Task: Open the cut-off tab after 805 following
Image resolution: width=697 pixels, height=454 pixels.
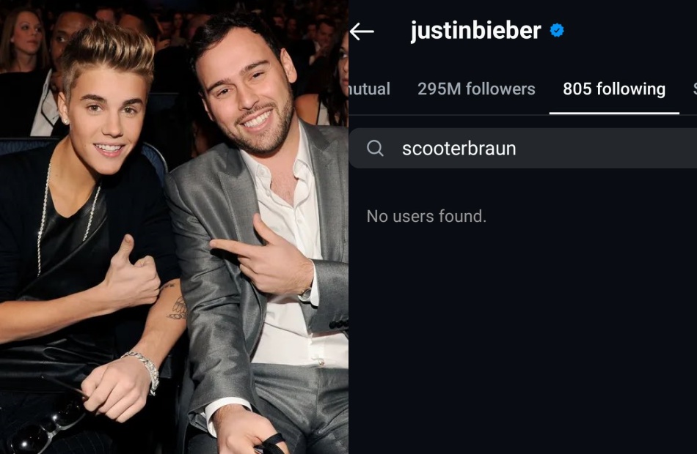Action: click(x=694, y=89)
